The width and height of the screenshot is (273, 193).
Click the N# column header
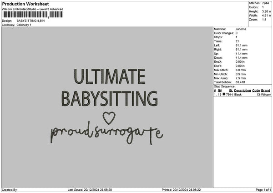pos(220,91)
